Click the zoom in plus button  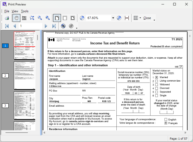tap(119, 18)
